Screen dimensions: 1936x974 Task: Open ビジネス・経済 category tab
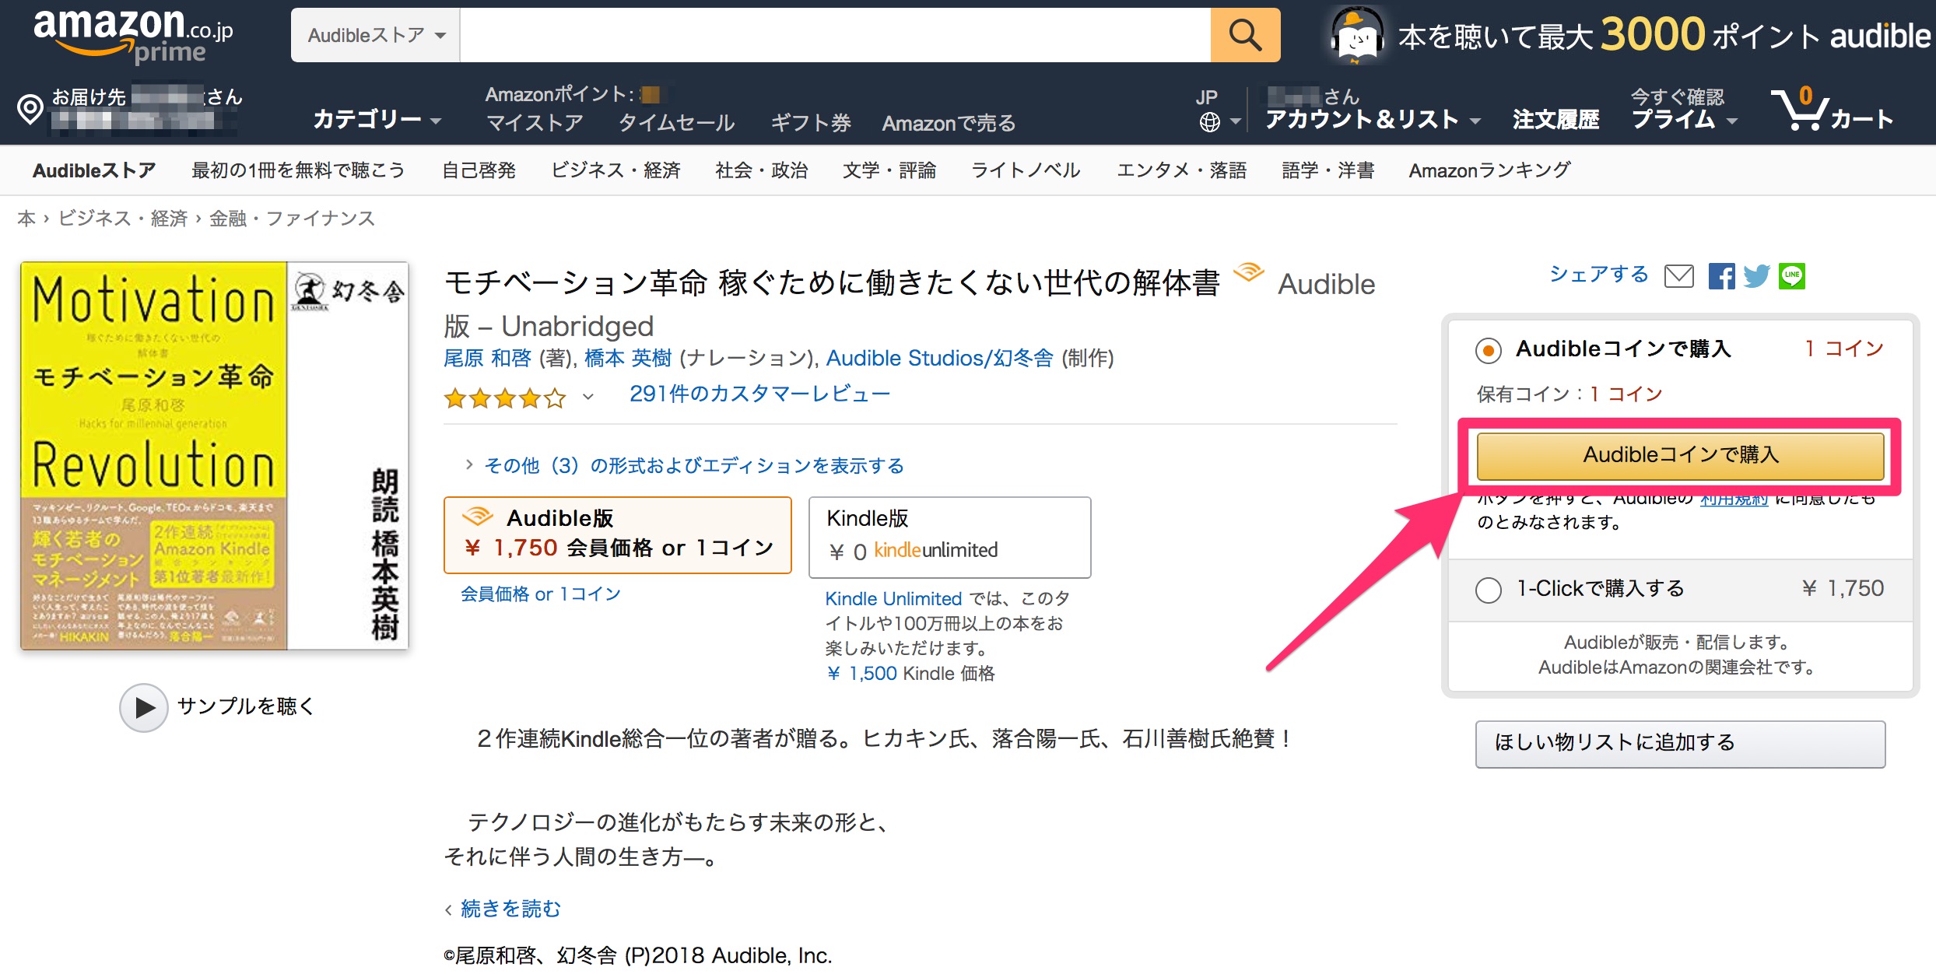click(616, 170)
